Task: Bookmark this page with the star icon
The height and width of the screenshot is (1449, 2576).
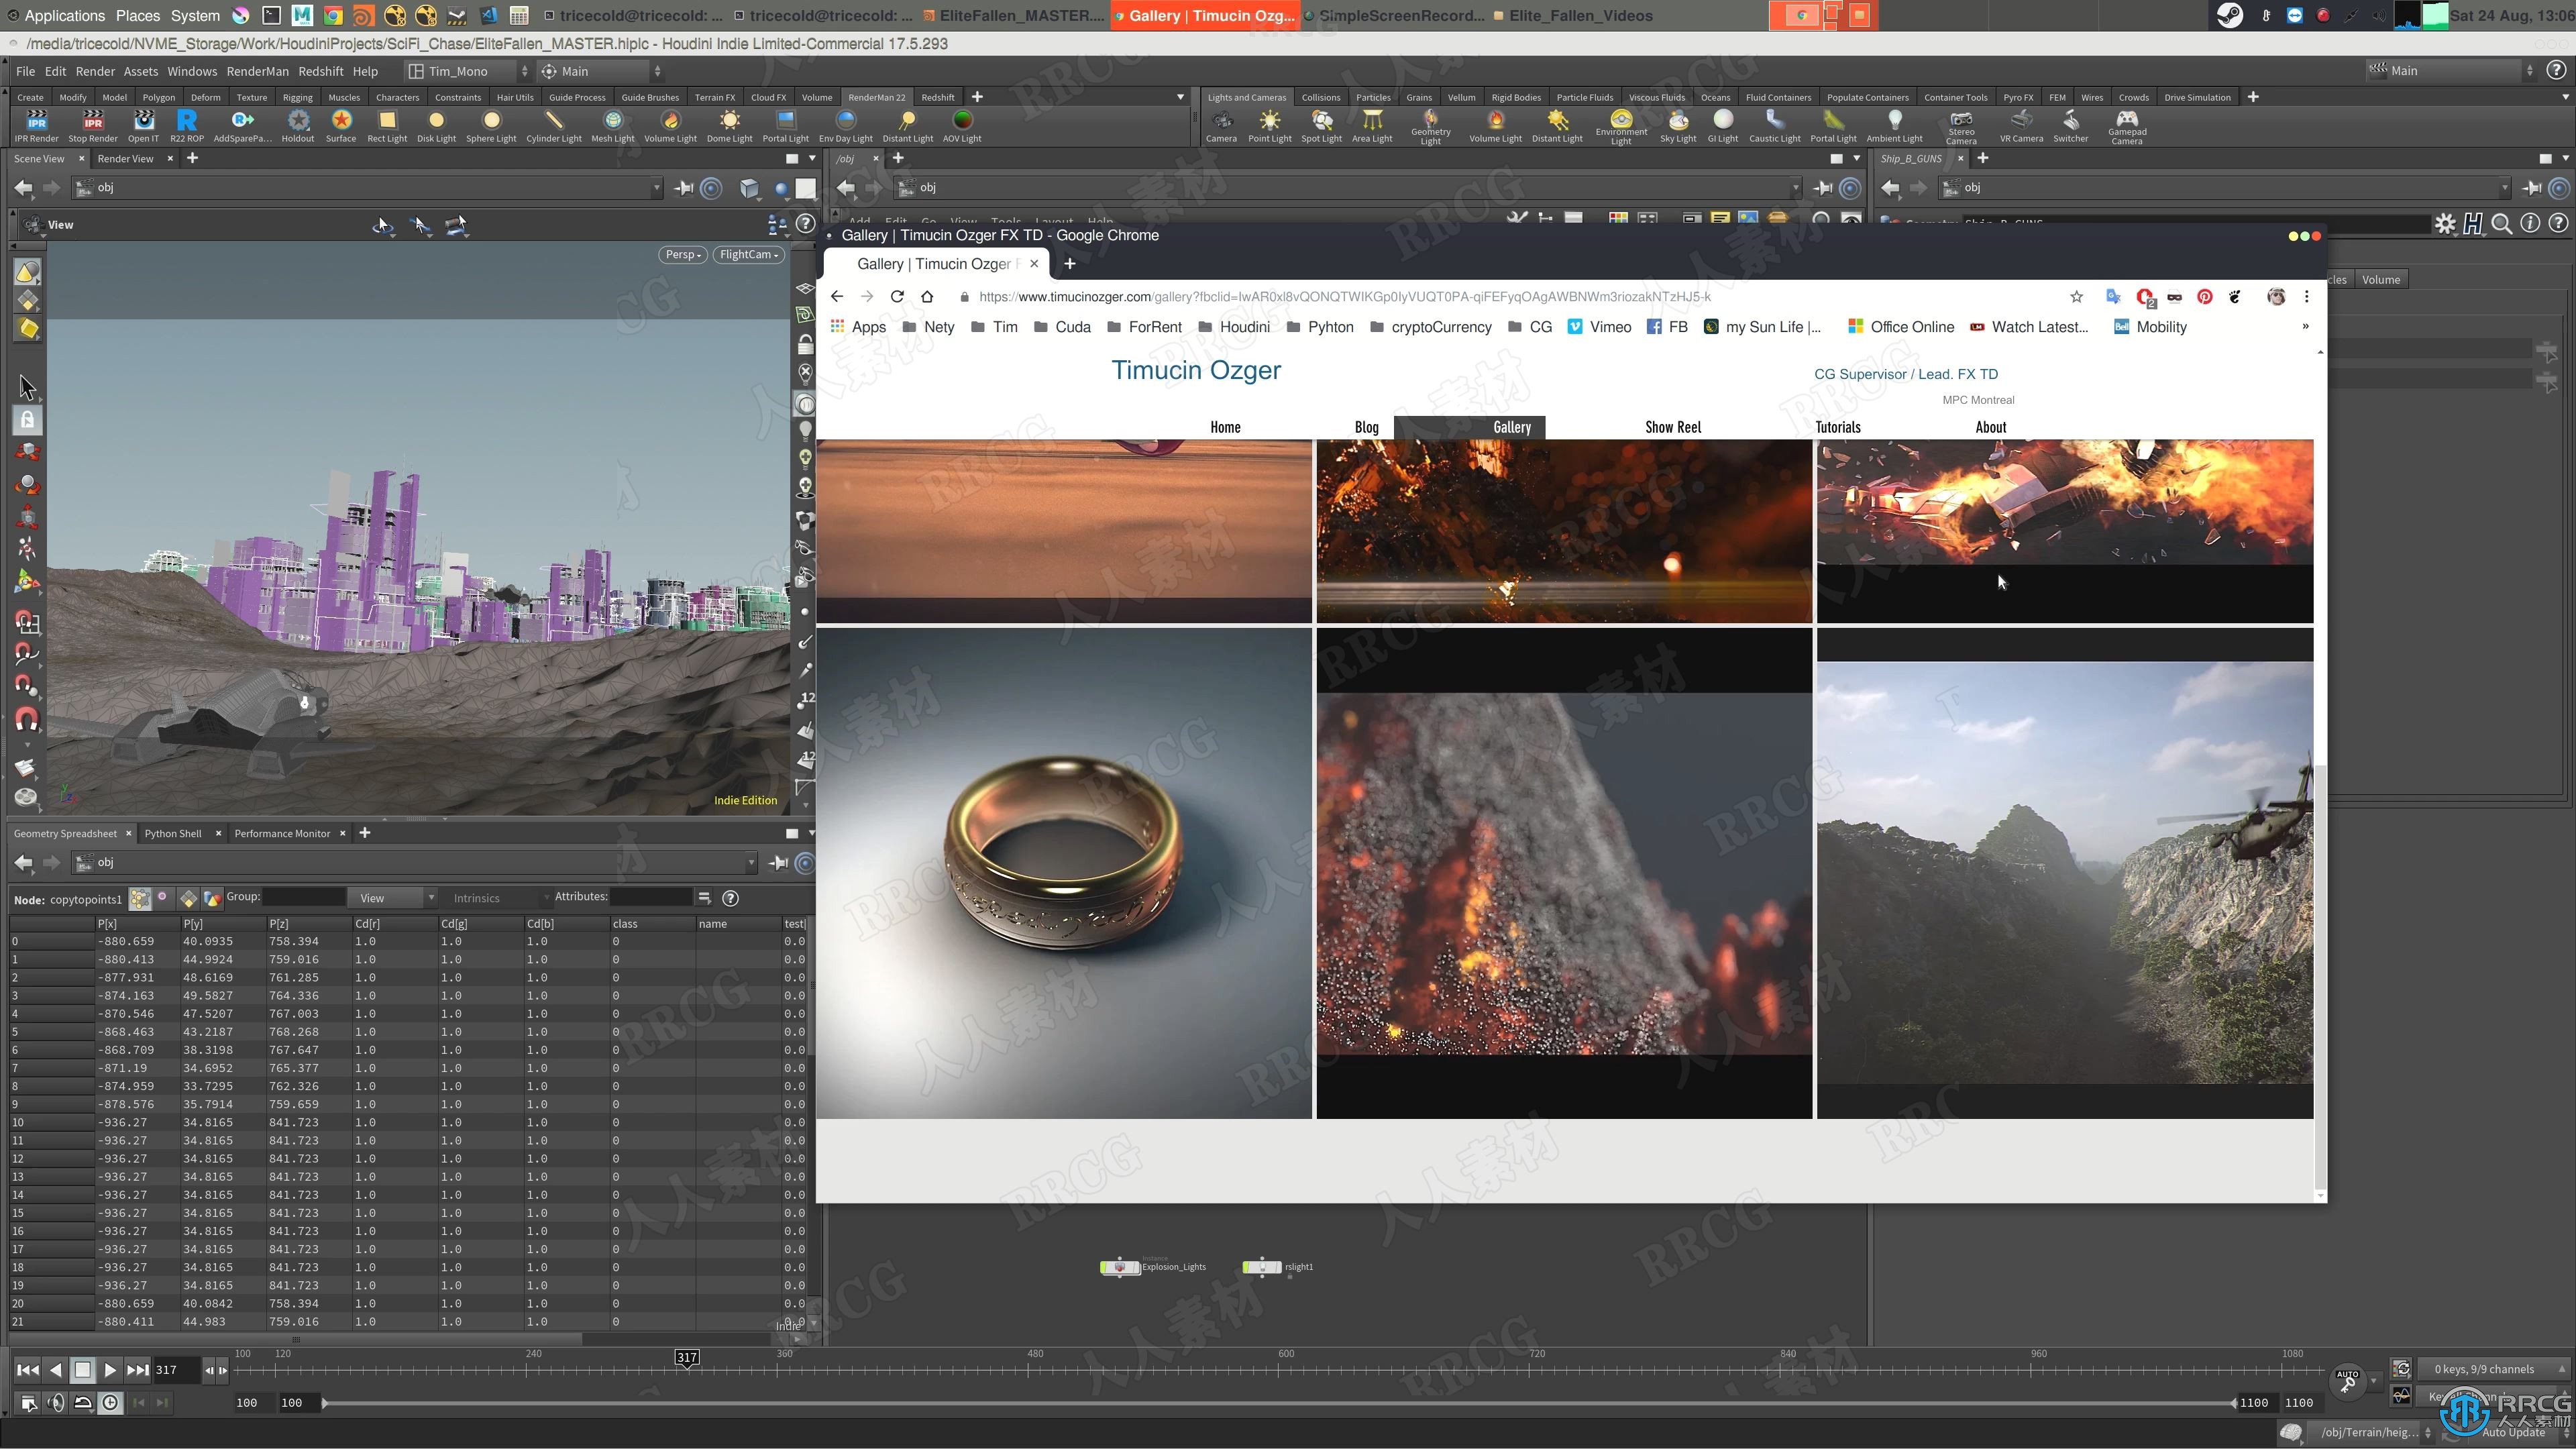Action: [2077, 296]
